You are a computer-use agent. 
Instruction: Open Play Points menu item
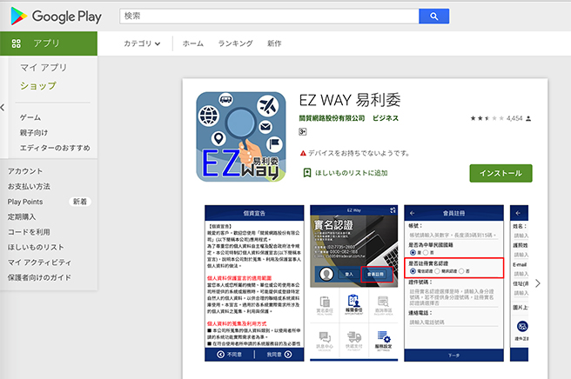click(x=25, y=202)
